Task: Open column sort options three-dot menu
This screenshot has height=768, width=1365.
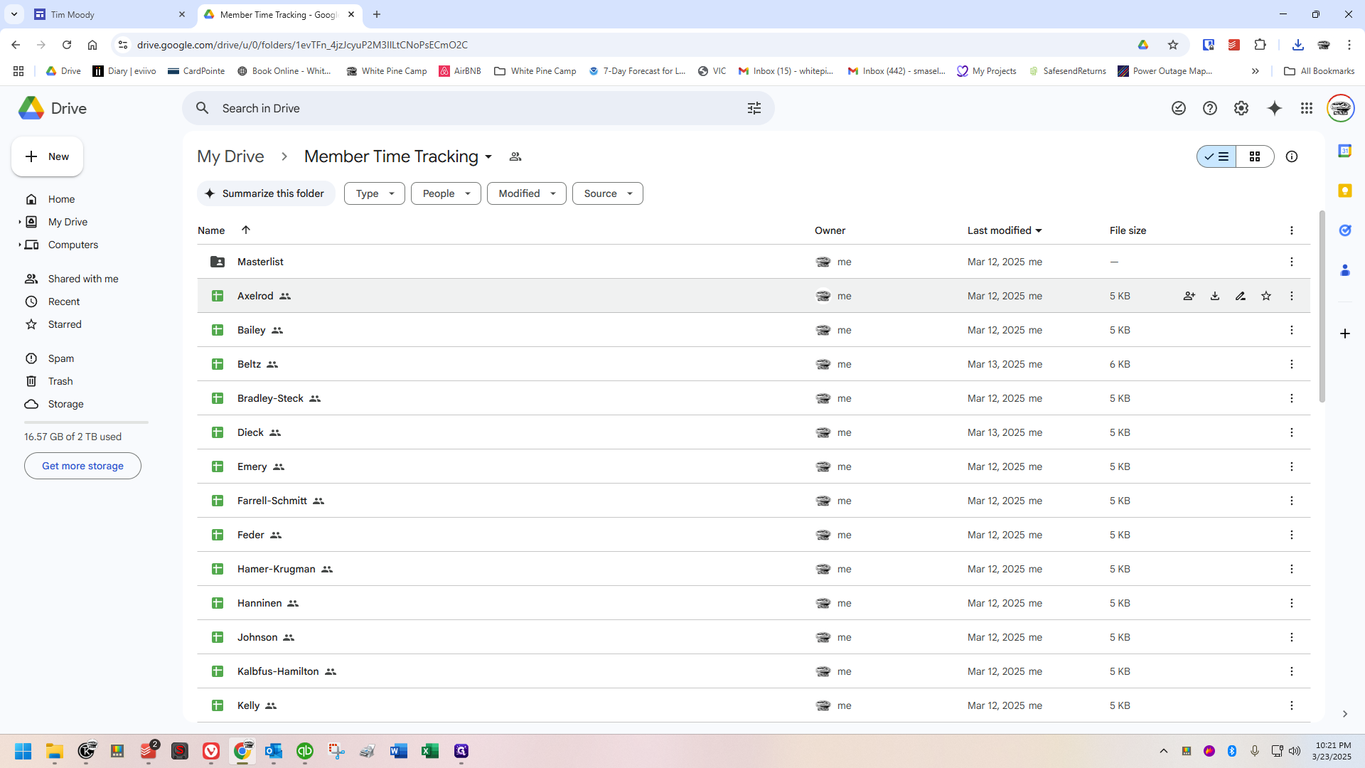Action: 1292,230
